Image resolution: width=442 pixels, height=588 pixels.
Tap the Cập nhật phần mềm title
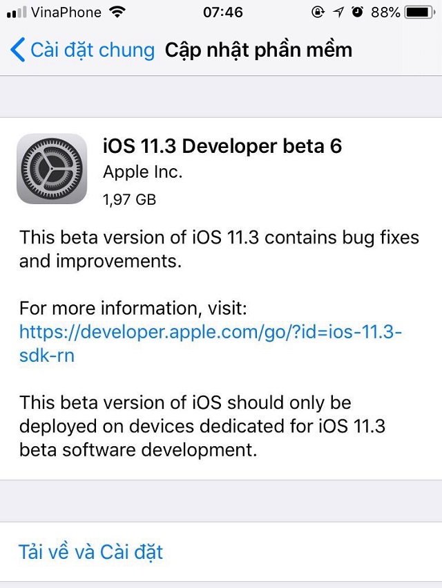tap(258, 50)
